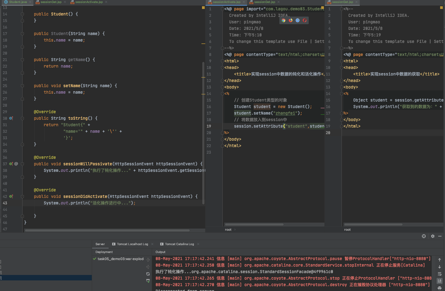Click inspection indicator atop right sessionGet.jsp editor

point(441,8)
